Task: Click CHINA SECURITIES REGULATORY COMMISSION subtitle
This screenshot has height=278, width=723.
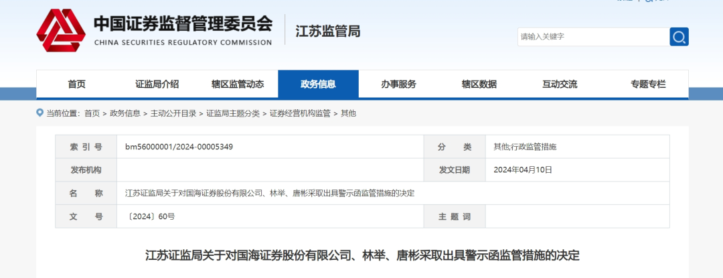Action: click(183, 42)
